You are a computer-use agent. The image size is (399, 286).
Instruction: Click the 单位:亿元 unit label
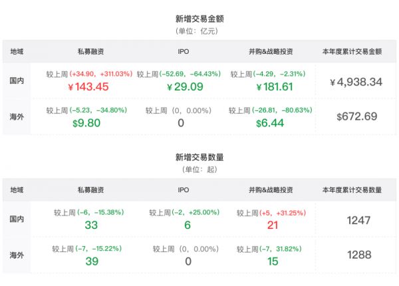[199, 31]
